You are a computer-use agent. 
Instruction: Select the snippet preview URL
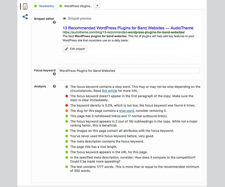[x=124, y=32]
